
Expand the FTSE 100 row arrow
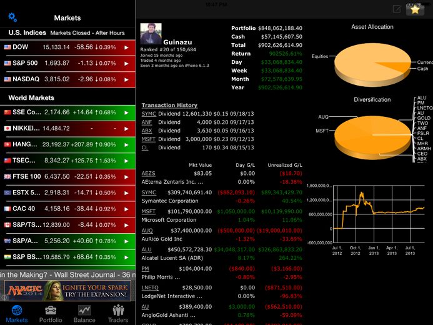(x=126, y=177)
